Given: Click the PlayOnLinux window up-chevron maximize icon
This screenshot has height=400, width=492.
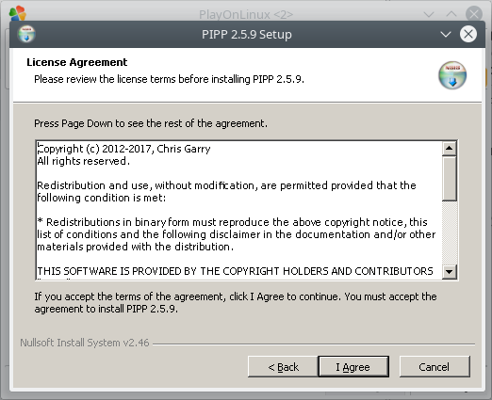Looking at the screenshot, I should tap(451, 14).
